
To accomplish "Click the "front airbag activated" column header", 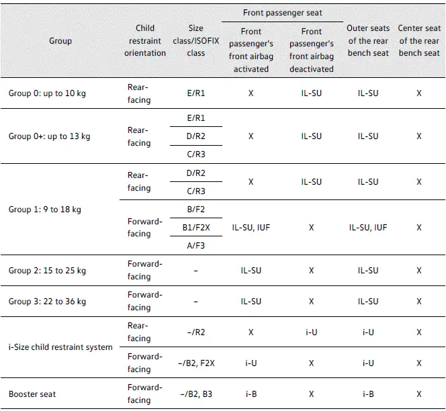I will pos(251,50).
